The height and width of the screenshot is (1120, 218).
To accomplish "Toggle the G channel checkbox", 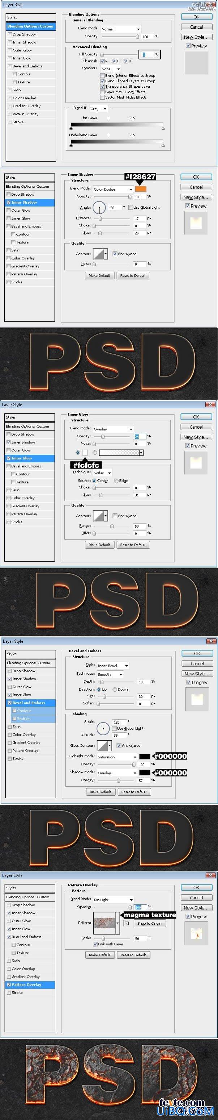I will tap(114, 61).
